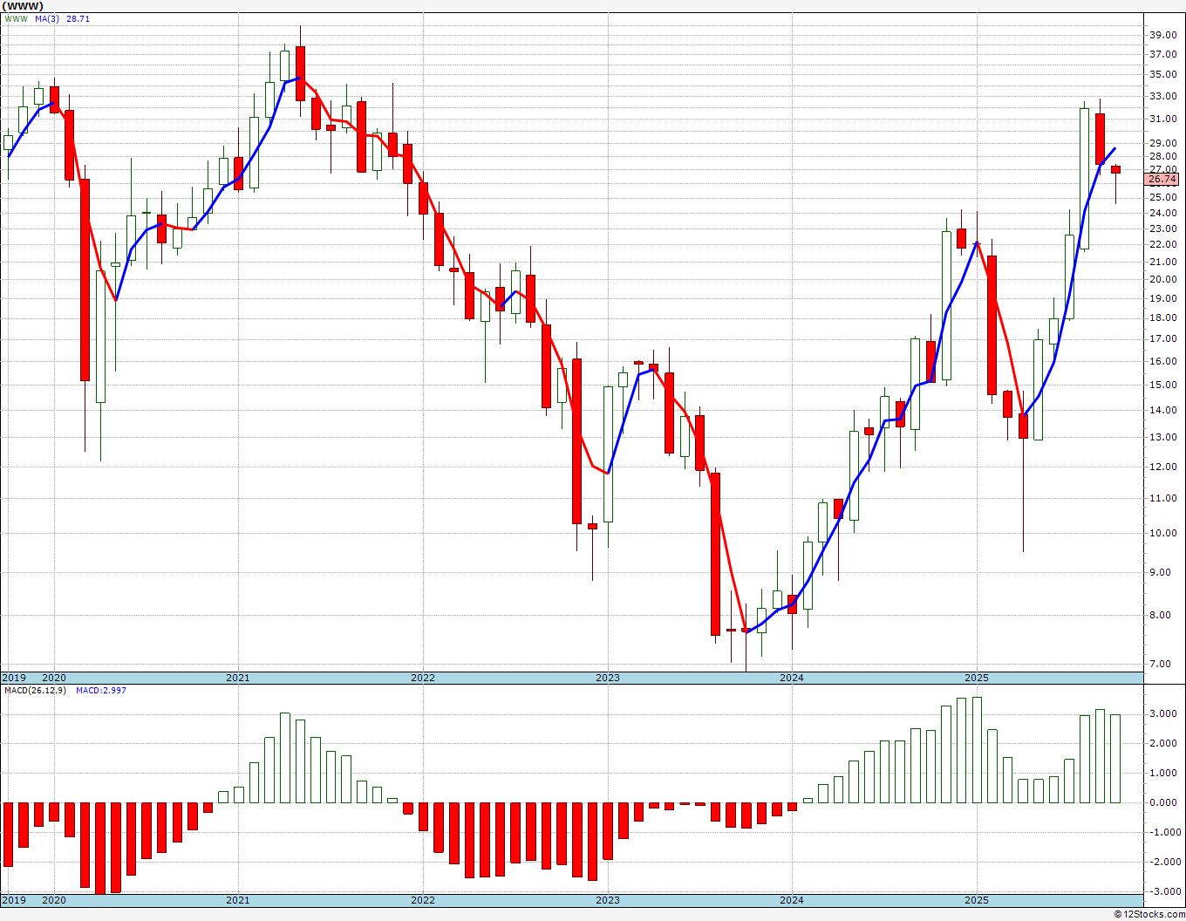Click the 0.000 MACD axis label
The width and height of the screenshot is (1186, 921).
coord(1163,802)
